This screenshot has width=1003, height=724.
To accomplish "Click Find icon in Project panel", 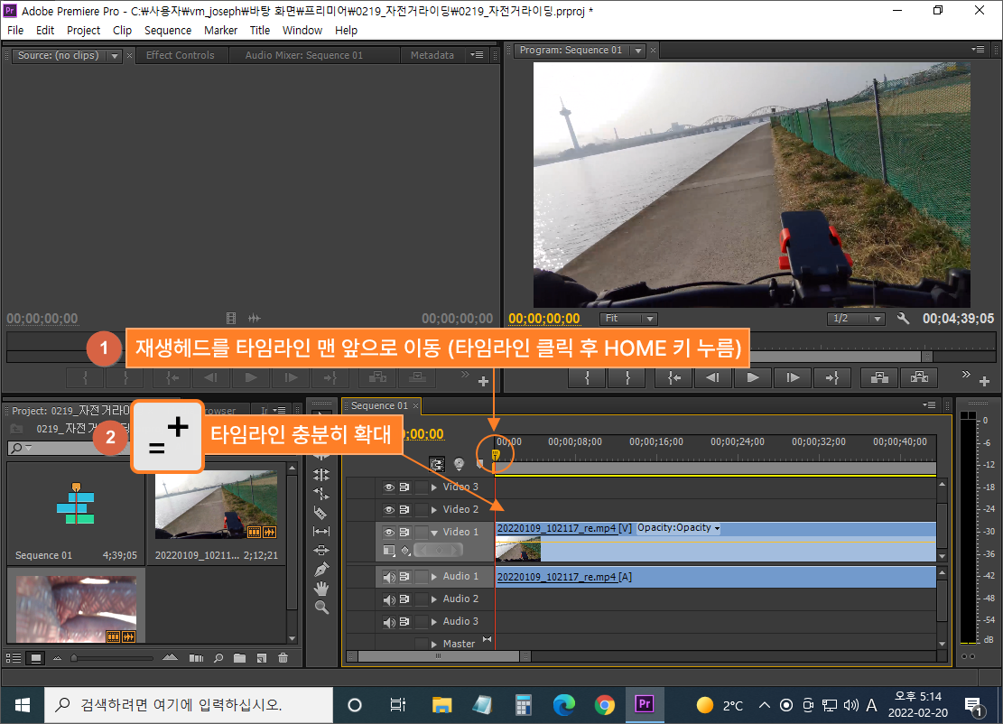I will point(218,657).
